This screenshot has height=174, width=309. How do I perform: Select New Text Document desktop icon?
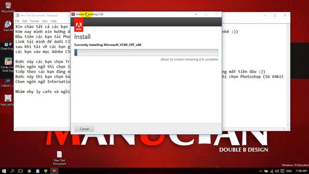[59, 158]
